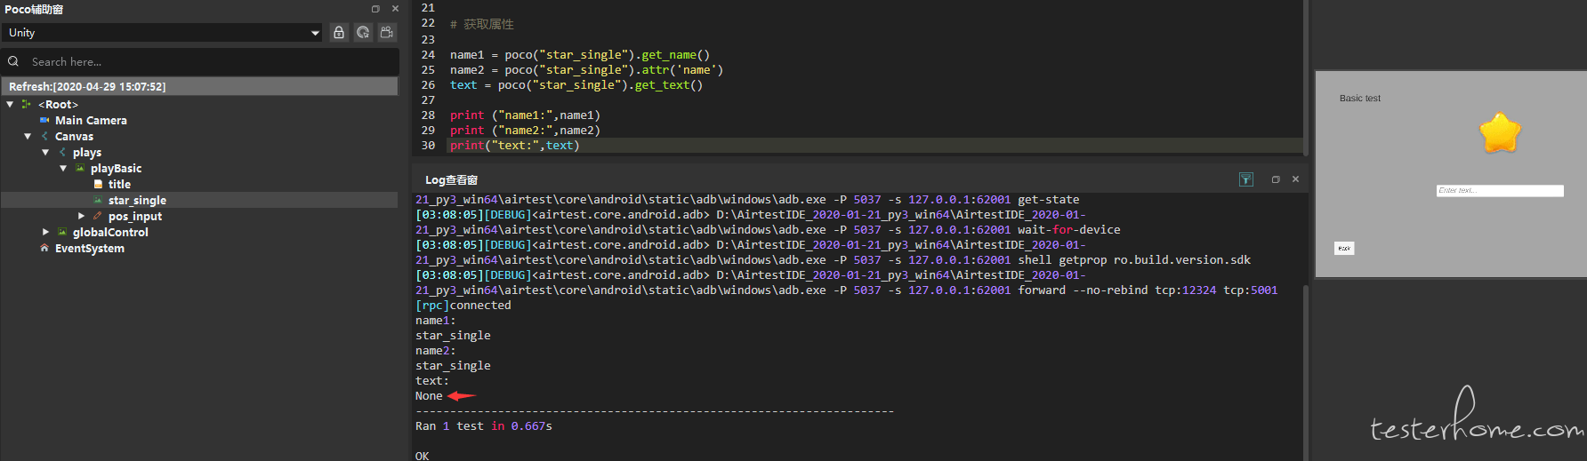
Task: Click the star_single image icon
Action: pyautogui.click(x=98, y=200)
